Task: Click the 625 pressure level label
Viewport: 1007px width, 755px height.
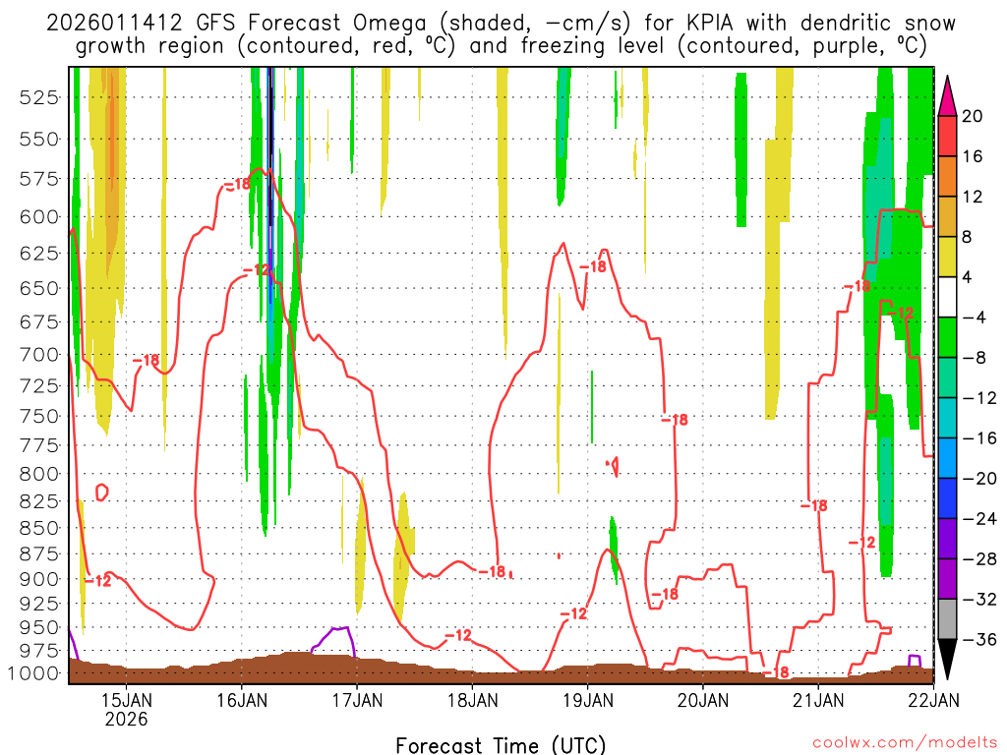Action: 39,254
